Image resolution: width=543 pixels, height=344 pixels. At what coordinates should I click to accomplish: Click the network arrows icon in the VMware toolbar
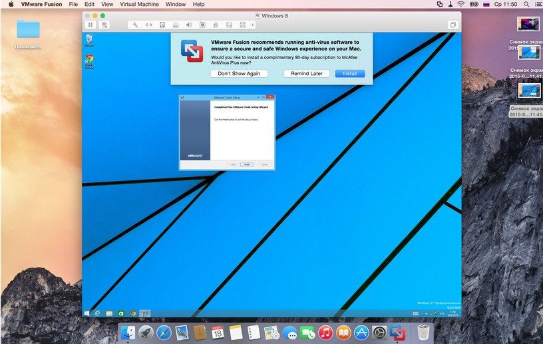click(x=149, y=25)
